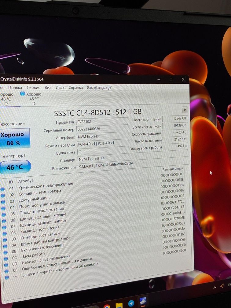Click status circle of row 05 Процент использования
This screenshot has height=308, width=231.
tap(4, 214)
